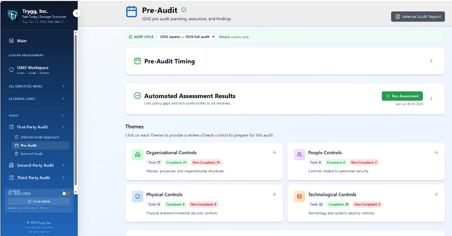
Task: Expand the Pre-Audit Timing section chevron
Action: [x=431, y=61]
